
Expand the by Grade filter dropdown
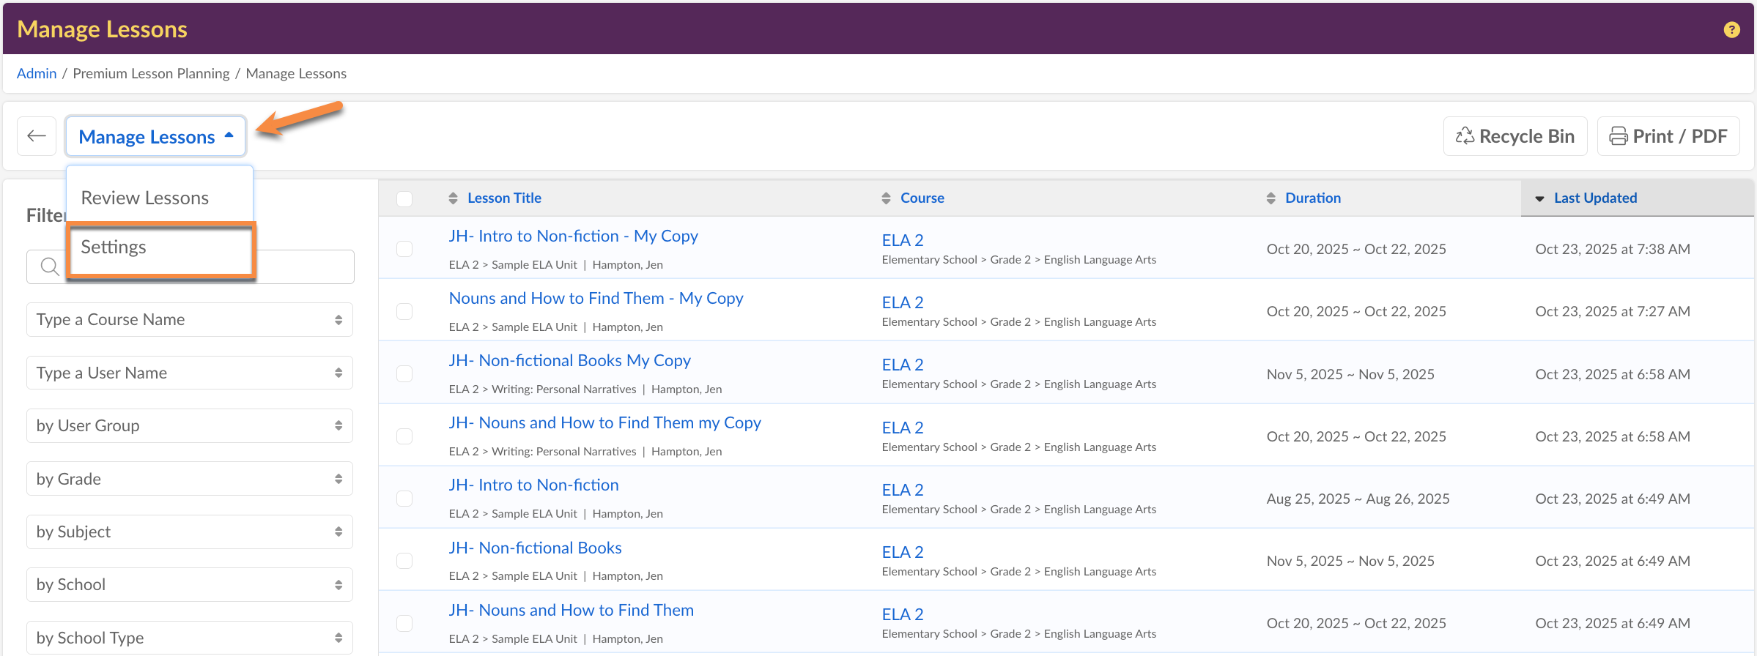click(x=190, y=479)
